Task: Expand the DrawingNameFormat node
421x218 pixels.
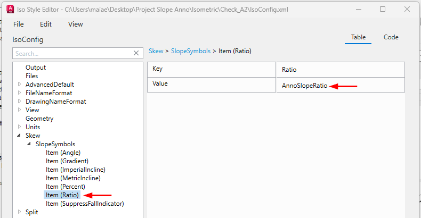Action: [20, 102]
